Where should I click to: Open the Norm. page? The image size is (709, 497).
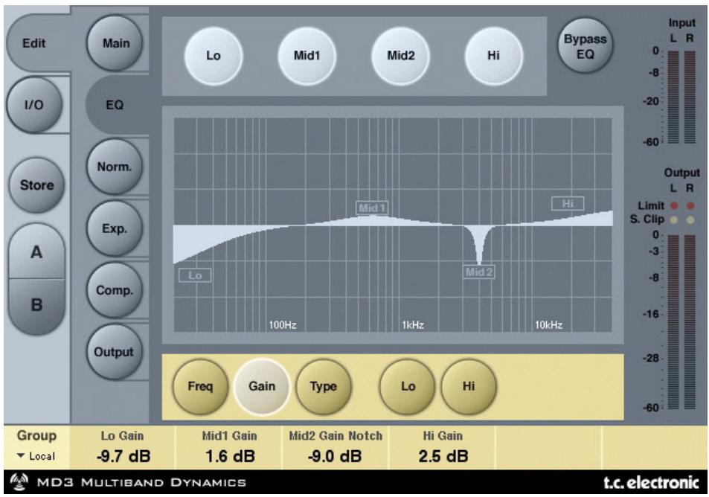[x=115, y=167]
